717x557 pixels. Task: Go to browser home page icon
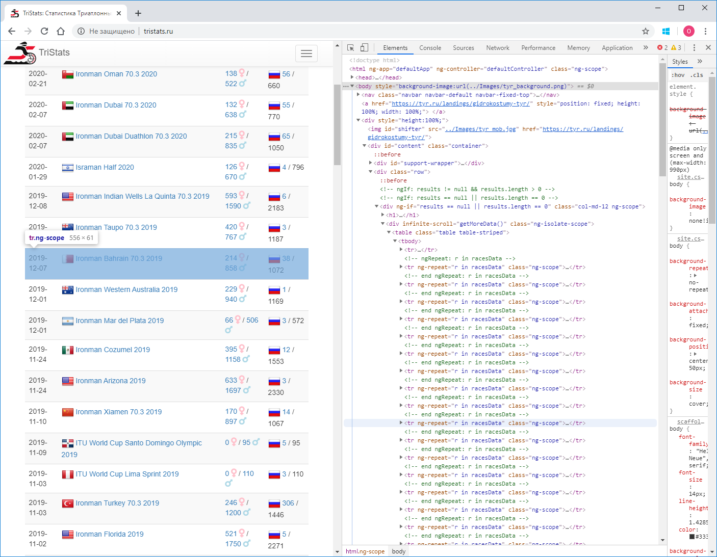(61, 31)
